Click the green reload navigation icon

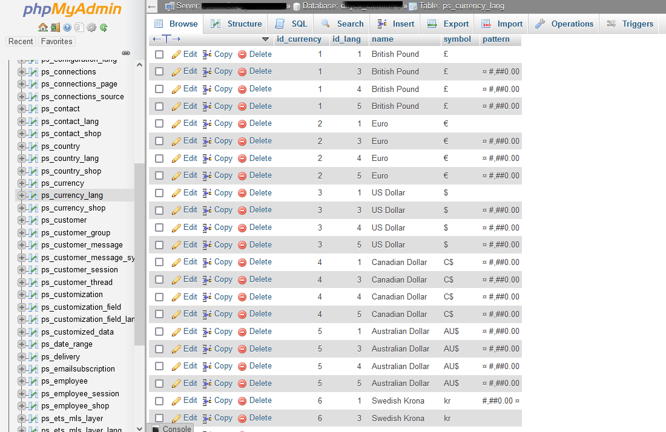click(x=104, y=28)
